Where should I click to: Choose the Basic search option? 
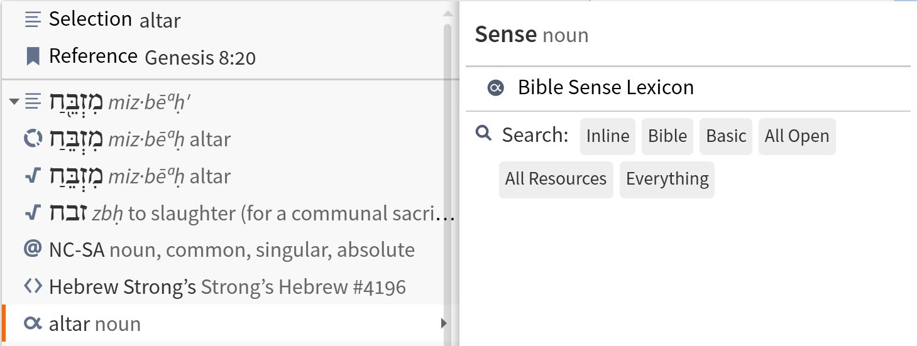click(726, 136)
